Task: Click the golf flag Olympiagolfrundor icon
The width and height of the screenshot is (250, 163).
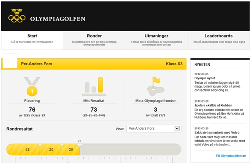Action: [x=156, y=86]
